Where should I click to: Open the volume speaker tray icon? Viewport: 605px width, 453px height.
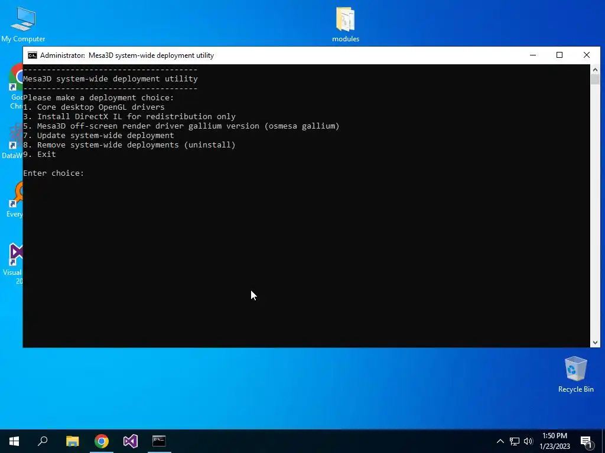(x=528, y=441)
